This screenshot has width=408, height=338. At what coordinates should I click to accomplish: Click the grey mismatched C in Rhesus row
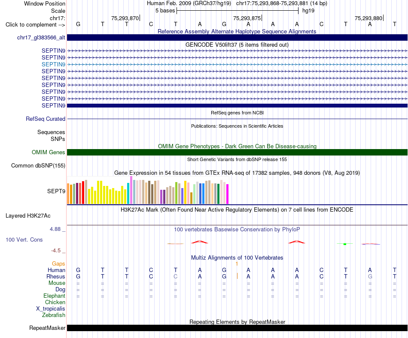(175, 276)
